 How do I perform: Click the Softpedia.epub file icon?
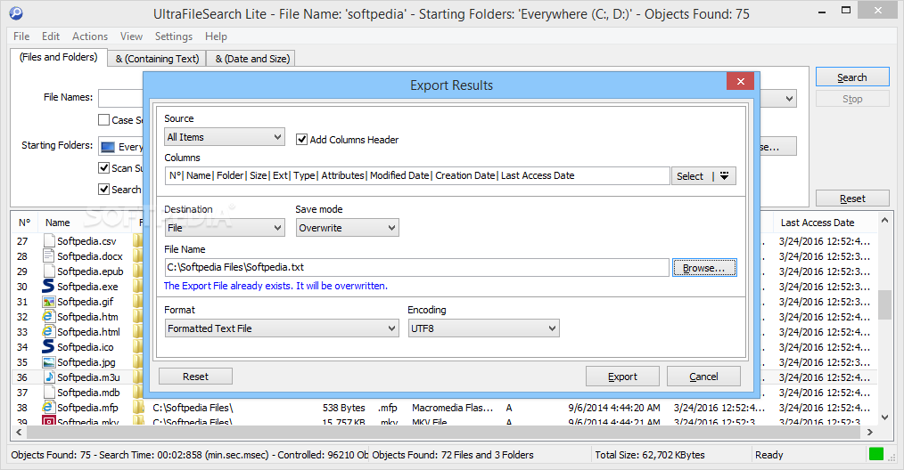49,271
